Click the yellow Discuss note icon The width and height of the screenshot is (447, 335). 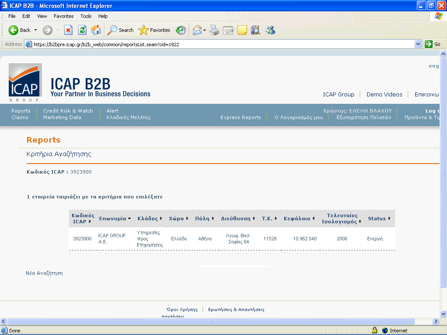(x=242, y=30)
